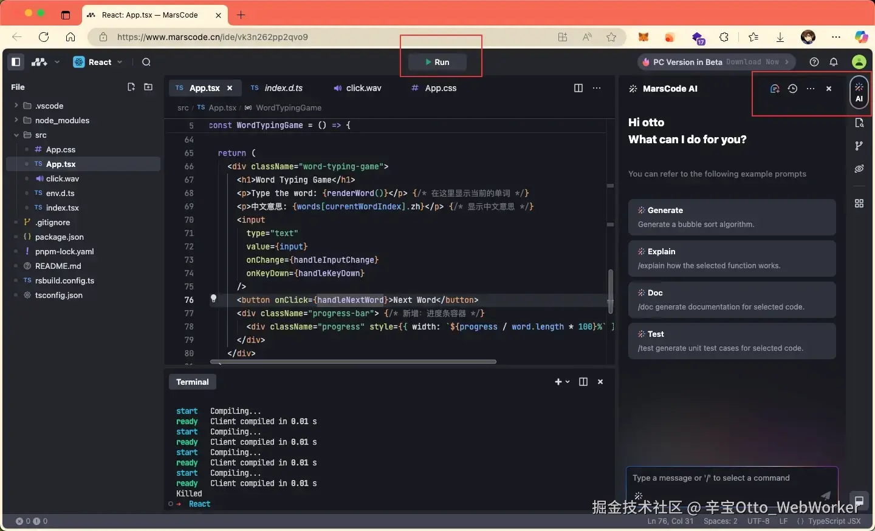Click the horizontal editor scrollbar
Image resolution: width=875 pixels, height=531 pixels.
pyautogui.click(x=353, y=362)
